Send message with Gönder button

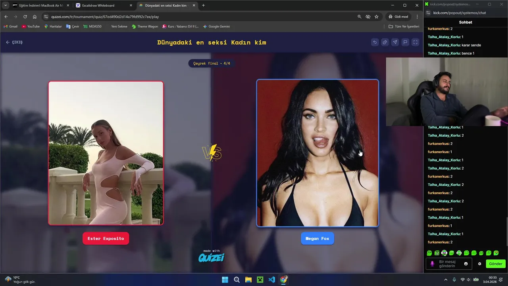click(x=496, y=264)
